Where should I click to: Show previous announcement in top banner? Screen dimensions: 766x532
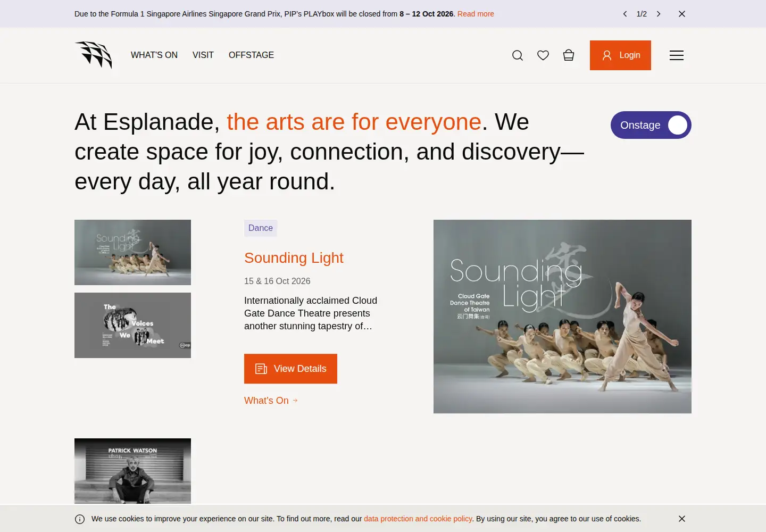[x=625, y=14]
